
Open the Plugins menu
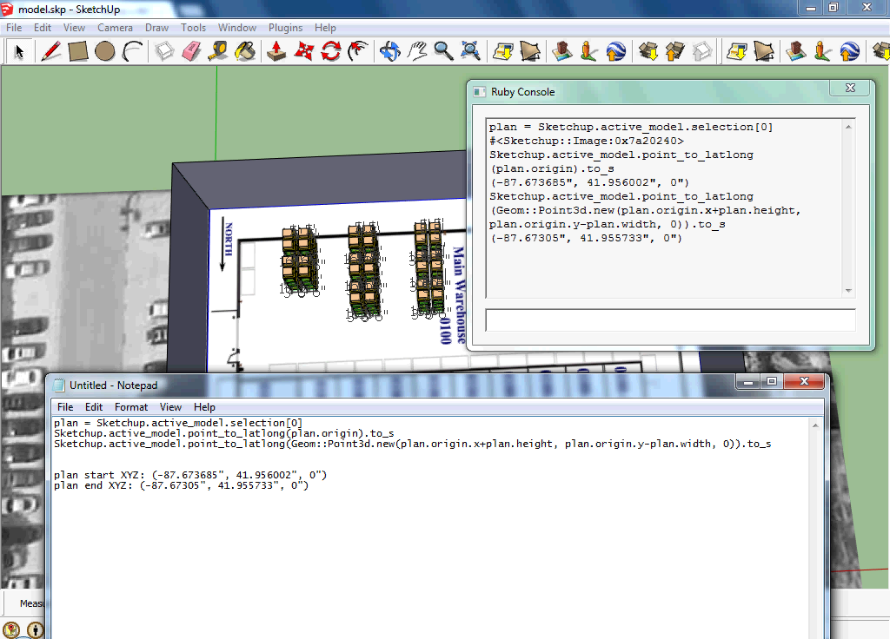click(285, 28)
